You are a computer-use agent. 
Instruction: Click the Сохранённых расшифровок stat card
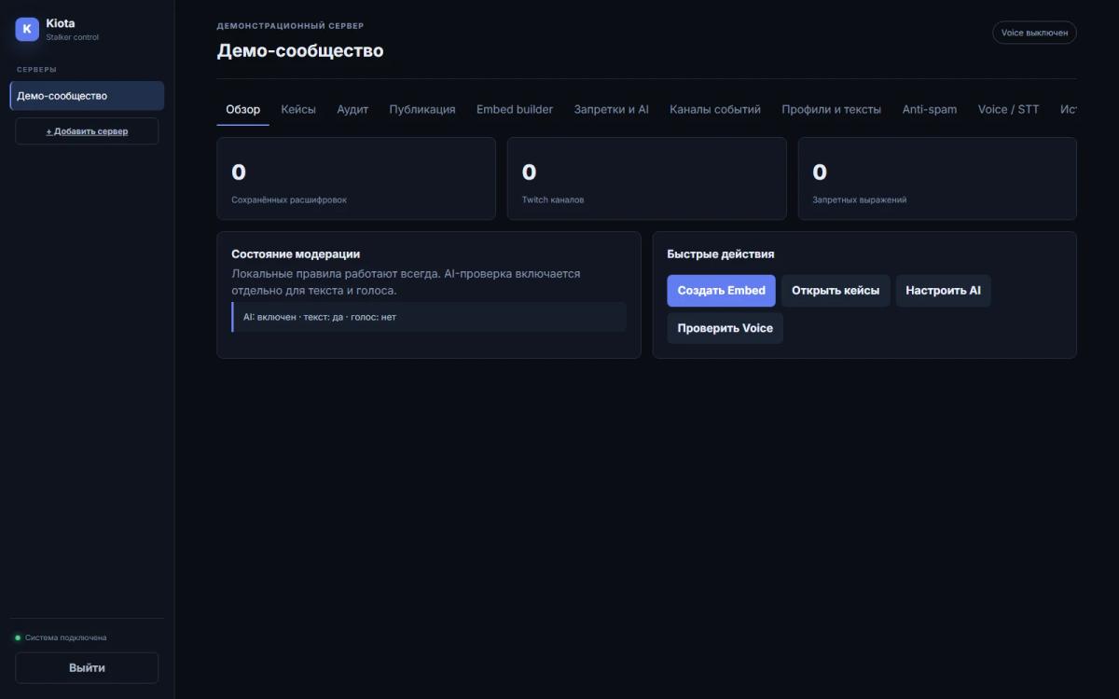click(356, 179)
